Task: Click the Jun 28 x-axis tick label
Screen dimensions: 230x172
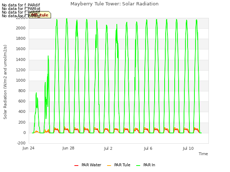Action: pos(68,148)
